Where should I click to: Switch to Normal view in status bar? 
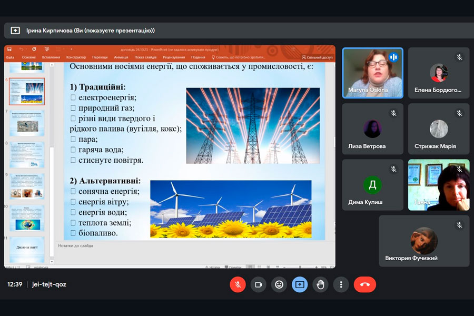point(250,267)
